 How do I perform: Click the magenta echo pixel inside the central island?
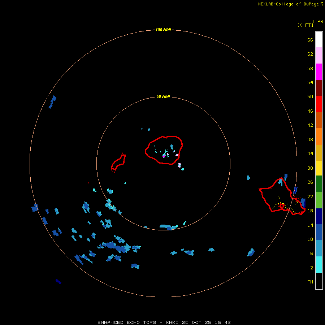click(164, 156)
